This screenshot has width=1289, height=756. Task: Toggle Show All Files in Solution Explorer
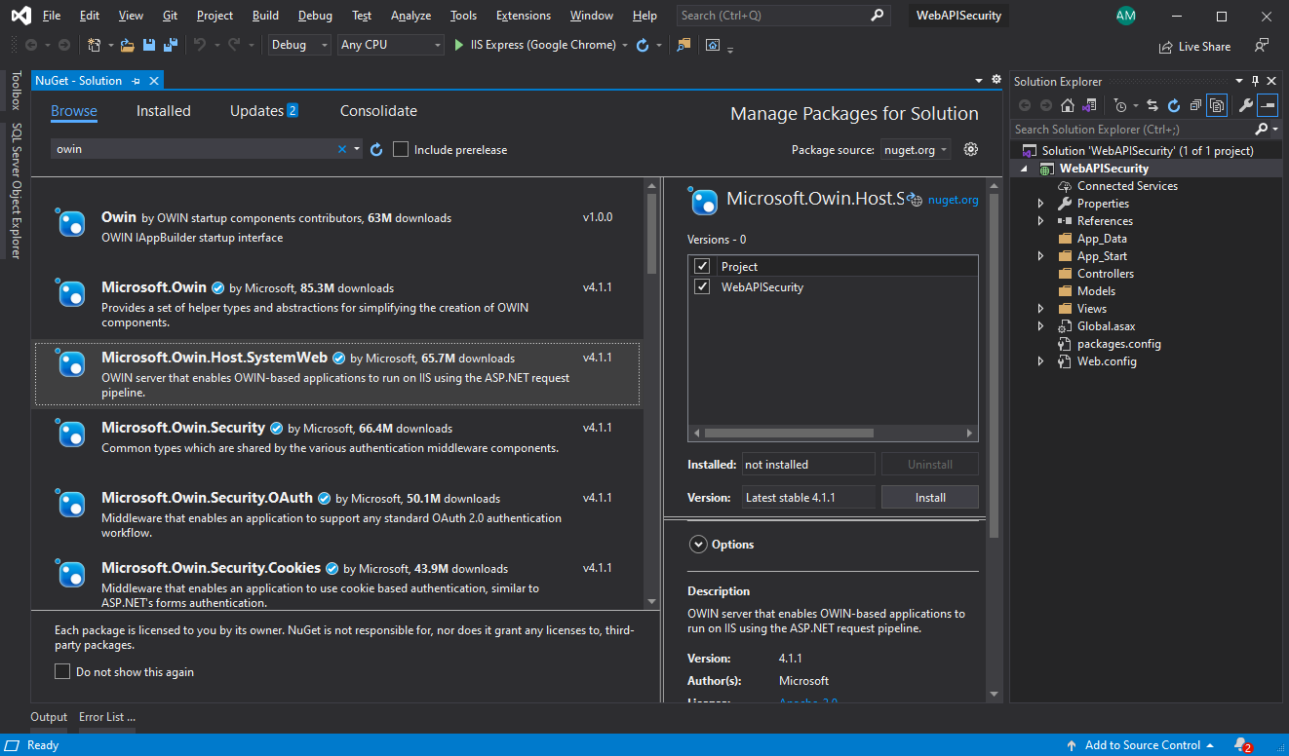tap(1216, 105)
